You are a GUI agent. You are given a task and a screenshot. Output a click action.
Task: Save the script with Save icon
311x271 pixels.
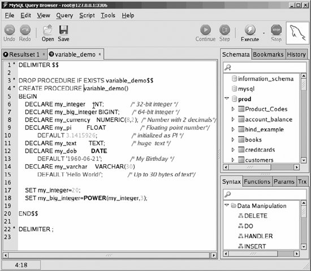point(63,30)
